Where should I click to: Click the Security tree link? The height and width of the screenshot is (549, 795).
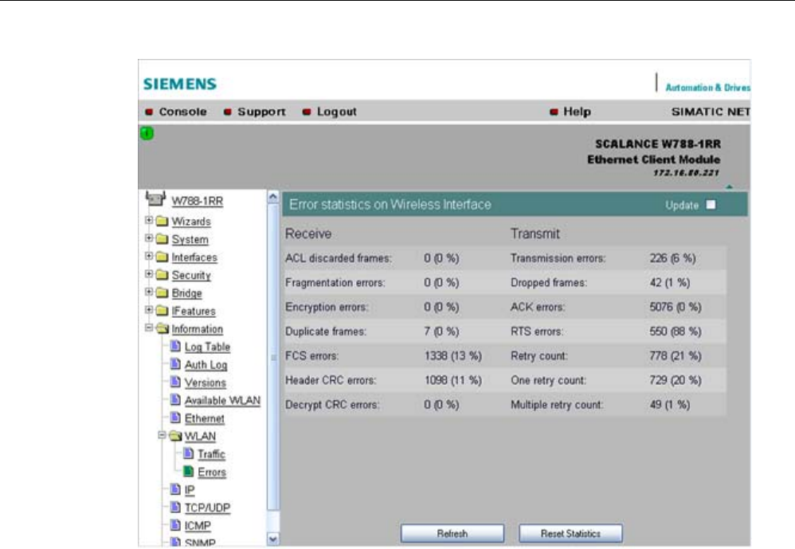tap(191, 275)
